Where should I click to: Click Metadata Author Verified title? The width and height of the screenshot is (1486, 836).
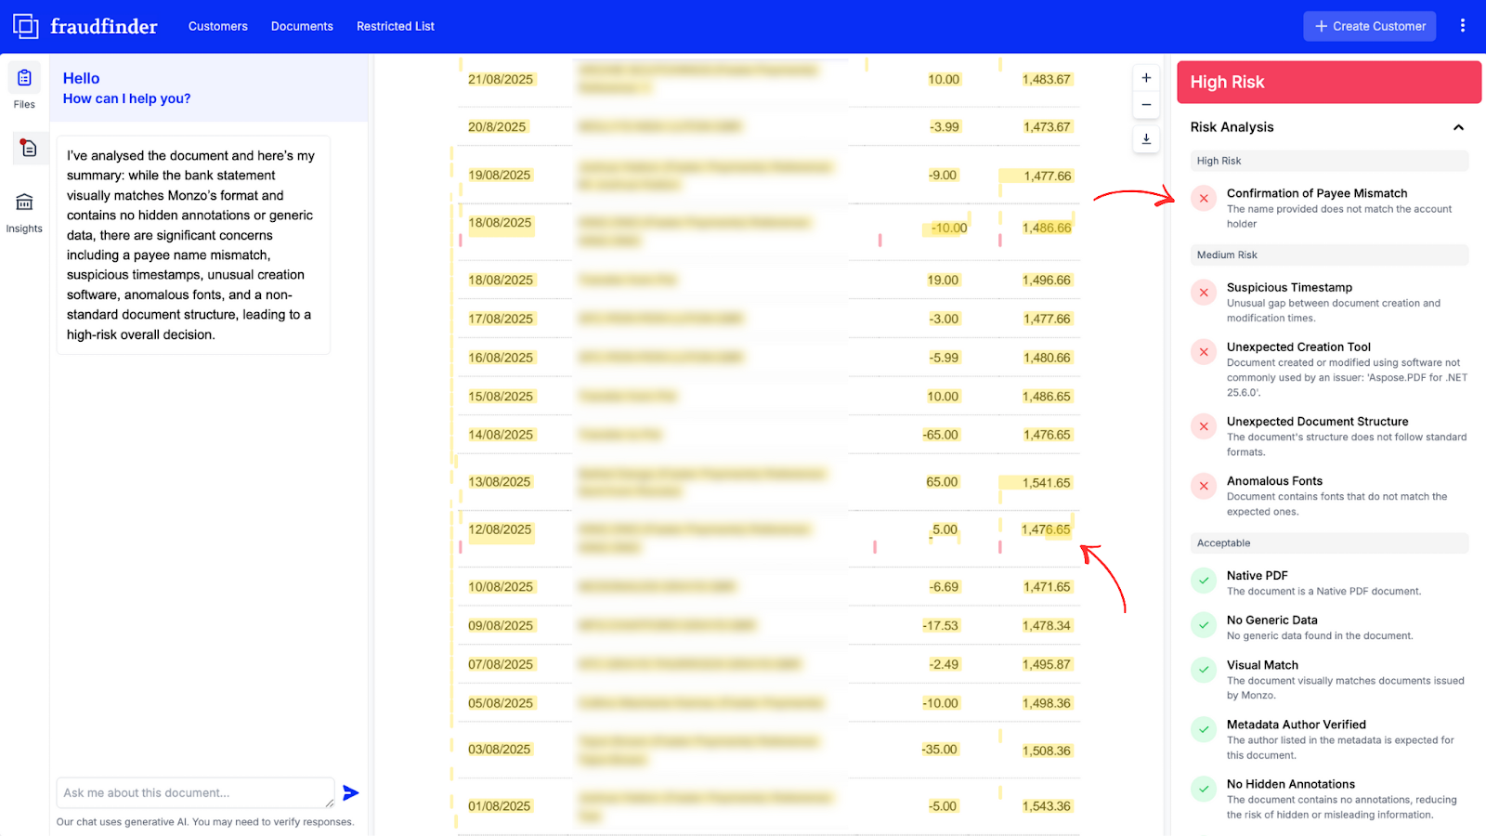[x=1296, y=725]
